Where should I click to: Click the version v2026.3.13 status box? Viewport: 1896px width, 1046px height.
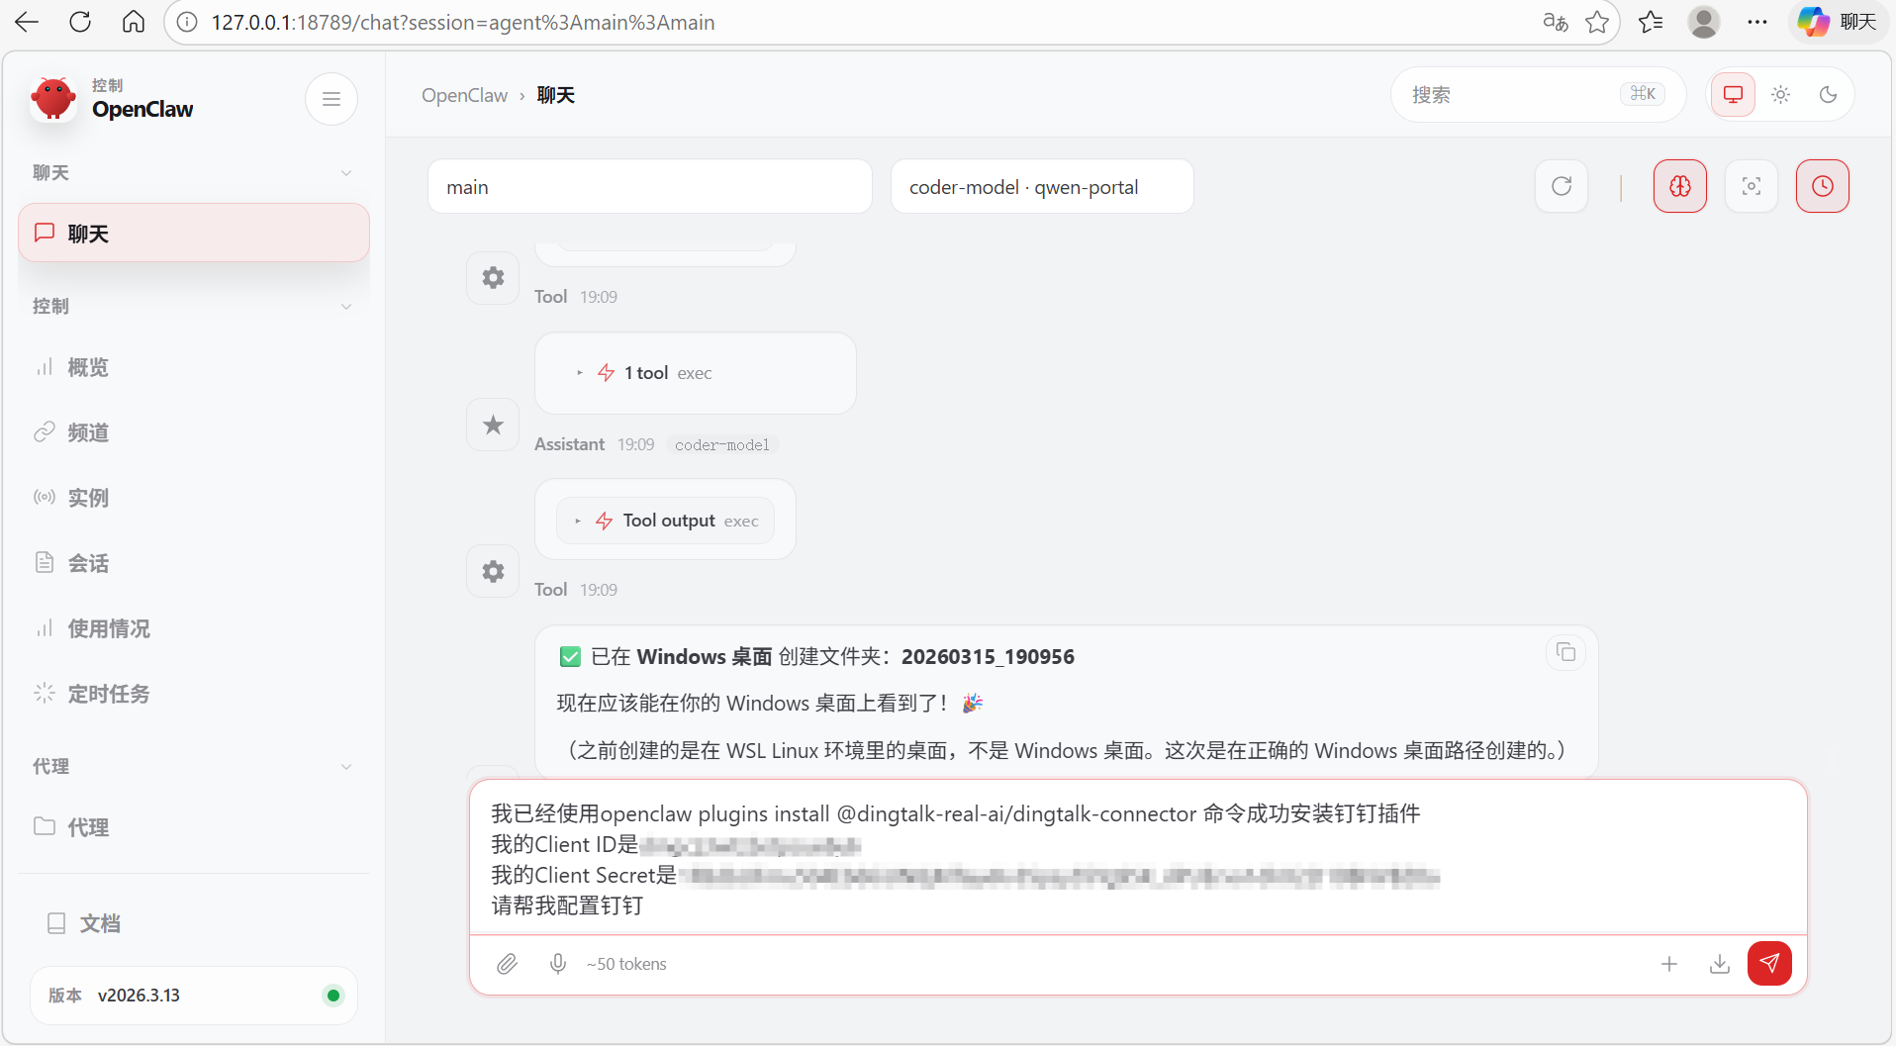[x=194, y=996]
